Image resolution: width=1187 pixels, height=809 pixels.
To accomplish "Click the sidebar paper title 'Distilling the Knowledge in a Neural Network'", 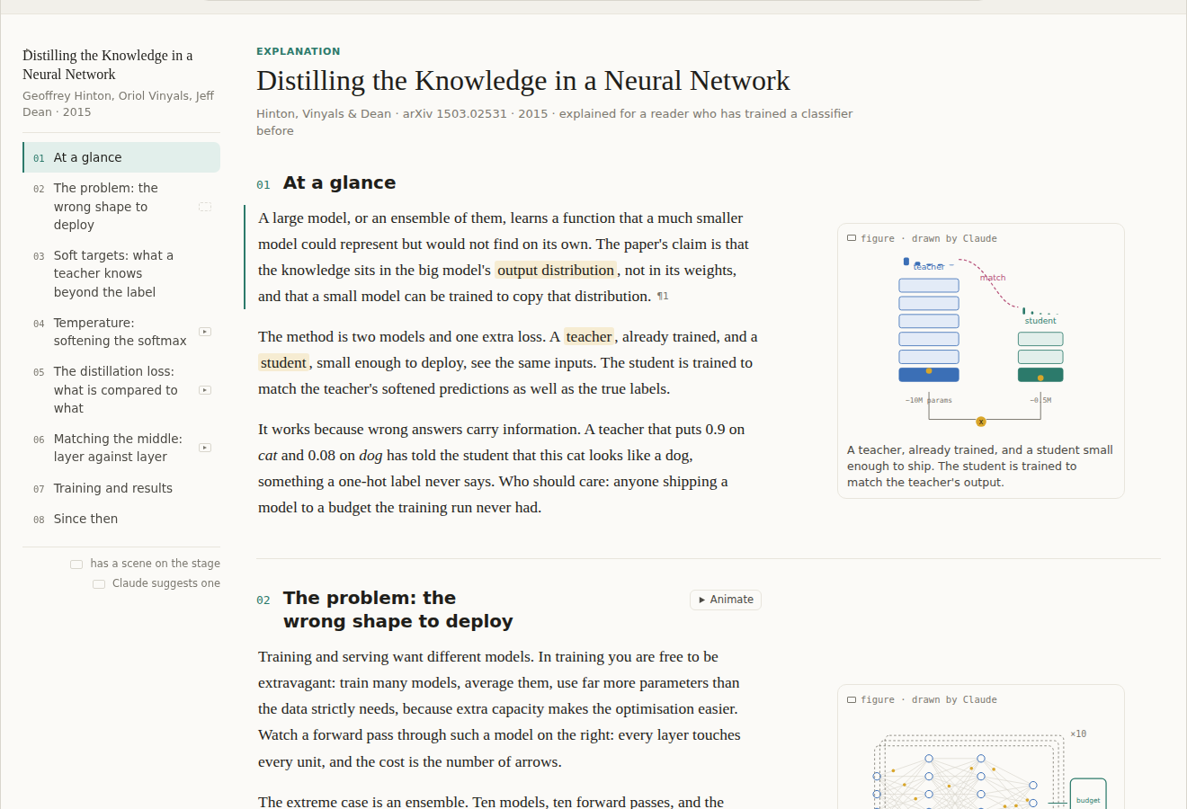I will coord(108,65).
